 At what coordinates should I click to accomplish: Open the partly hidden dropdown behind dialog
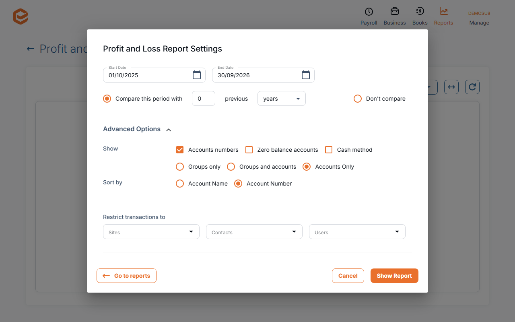pos(433,87)
